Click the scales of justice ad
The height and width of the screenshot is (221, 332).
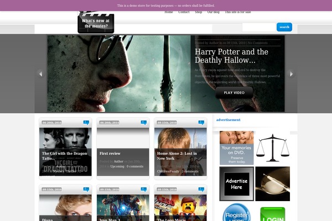click(x=273, y=148)
